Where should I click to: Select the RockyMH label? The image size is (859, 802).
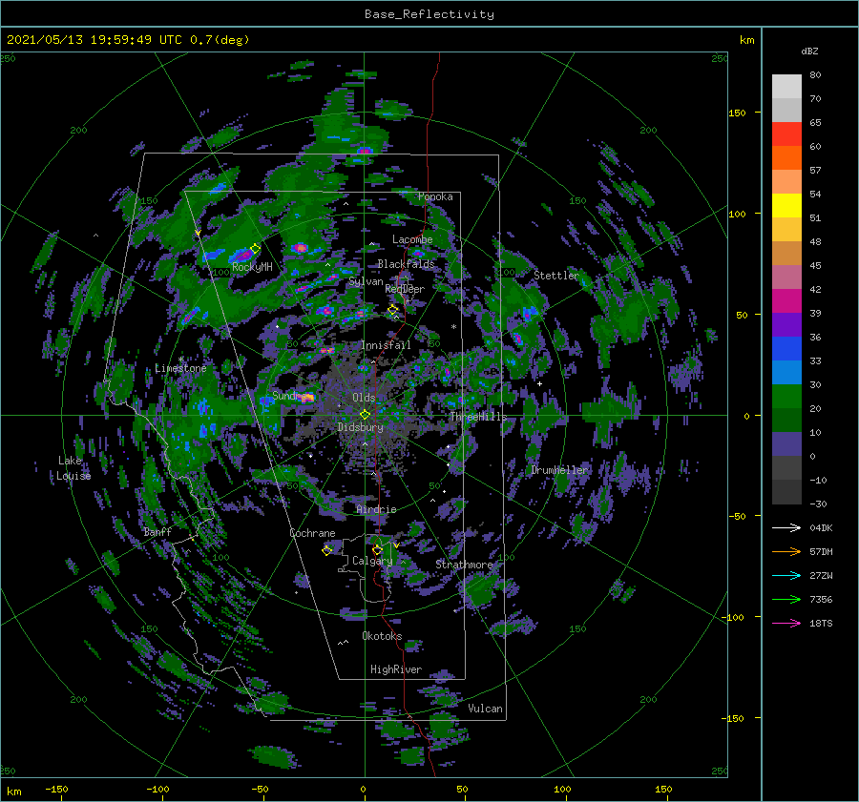pyautogui.click(x=252, y=267)
